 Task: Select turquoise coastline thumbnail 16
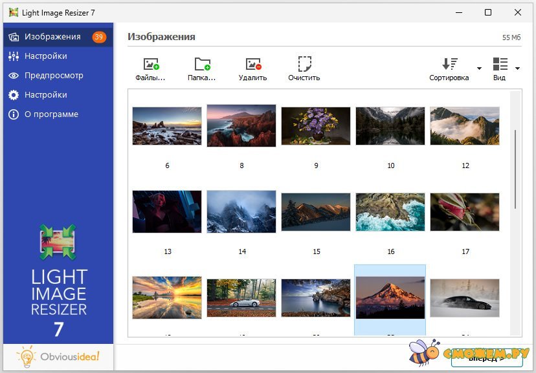pyautogui.click(x=390, y=211)
